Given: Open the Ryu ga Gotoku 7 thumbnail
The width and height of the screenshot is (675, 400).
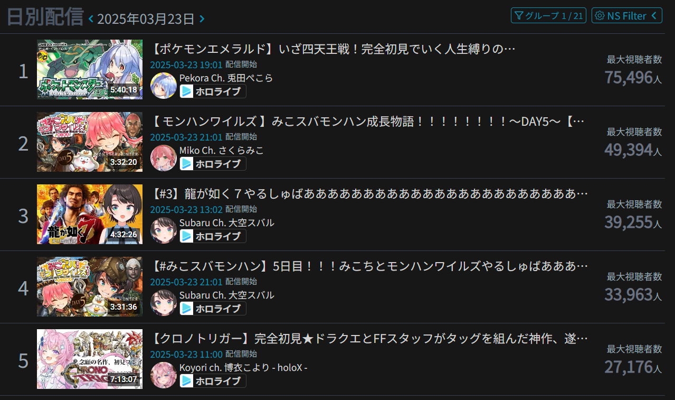Looking at the screenshot, I should point(90,214).
